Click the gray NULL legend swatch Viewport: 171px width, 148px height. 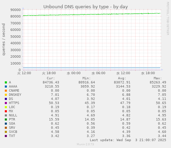coord(6,115)
